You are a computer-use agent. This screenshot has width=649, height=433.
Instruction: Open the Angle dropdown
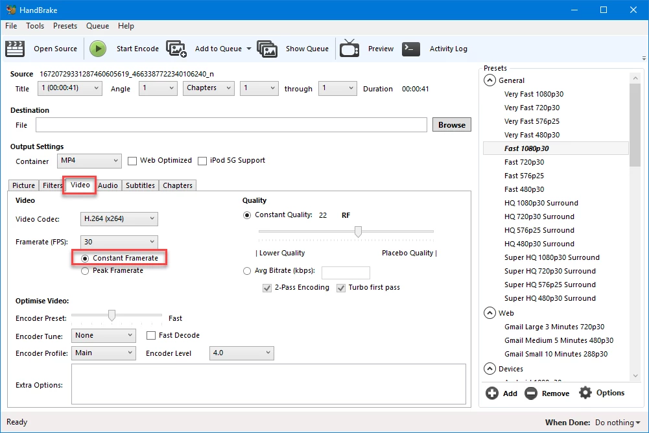point(158,88)
